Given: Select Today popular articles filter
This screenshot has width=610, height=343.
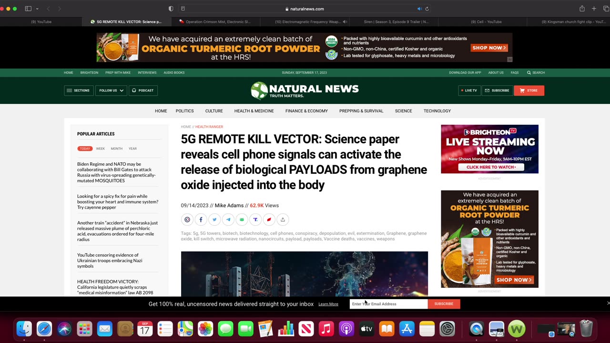Looking at the screenshot, I should click(x=85, y=149).
